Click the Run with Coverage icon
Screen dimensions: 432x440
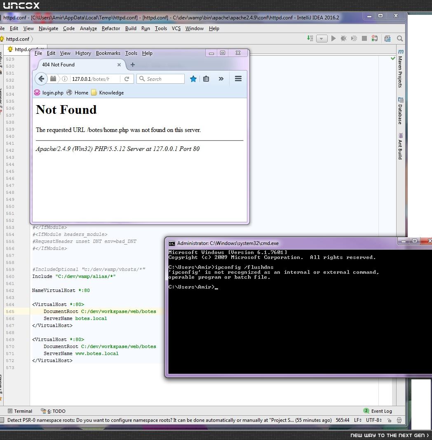[x=354, y=38]
